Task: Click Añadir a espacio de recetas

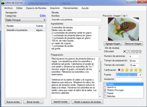Action: 87,102
